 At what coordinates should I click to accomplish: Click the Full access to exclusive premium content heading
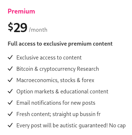pos(60,44)
